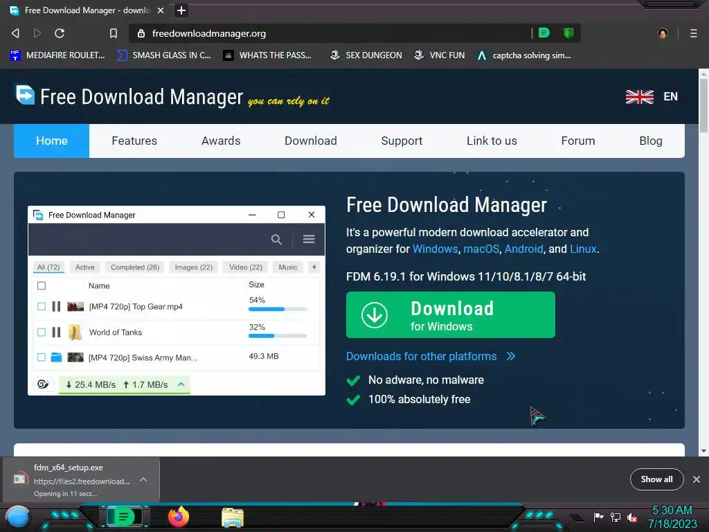Open the EN language selector

point(670,97)
